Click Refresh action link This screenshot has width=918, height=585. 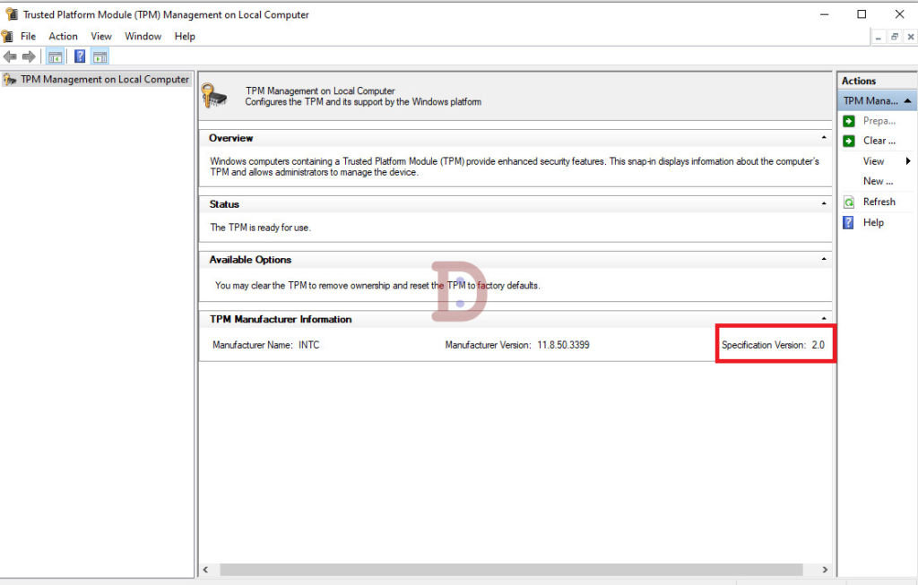[879, 202]
